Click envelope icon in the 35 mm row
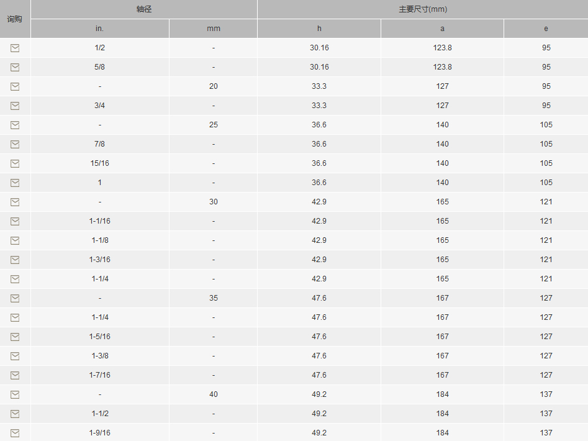 [15, 298]
